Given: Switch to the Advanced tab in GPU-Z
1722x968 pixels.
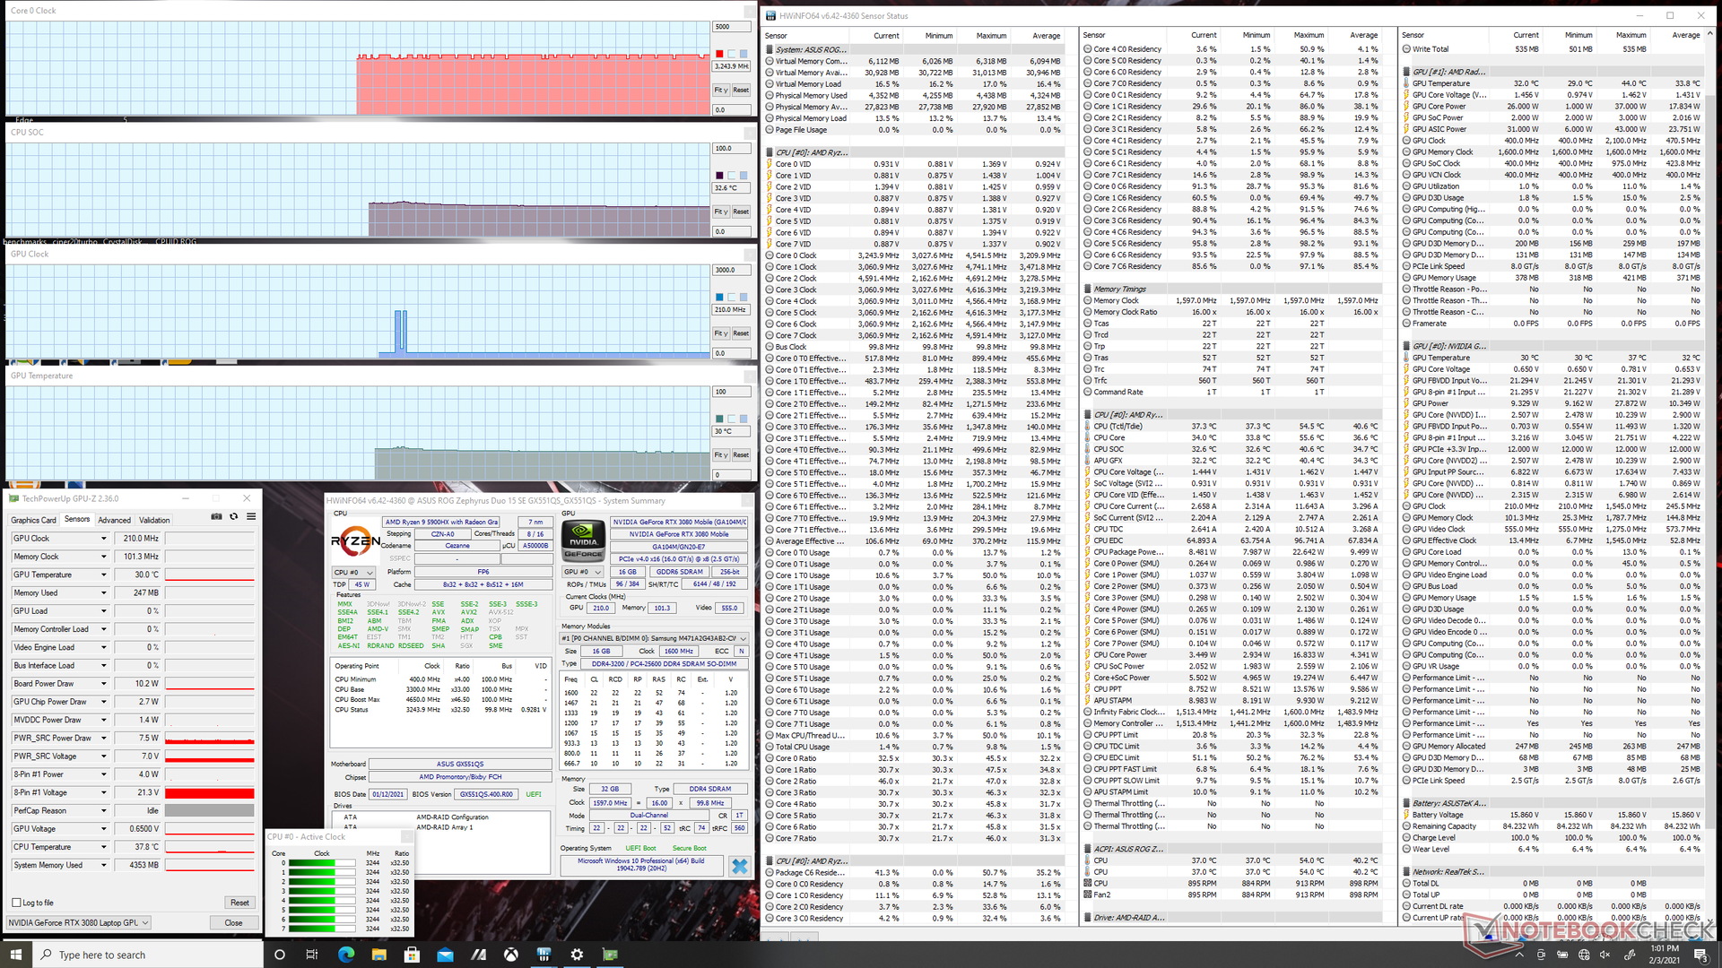Looking at the screenshot, I should (114, 520).
